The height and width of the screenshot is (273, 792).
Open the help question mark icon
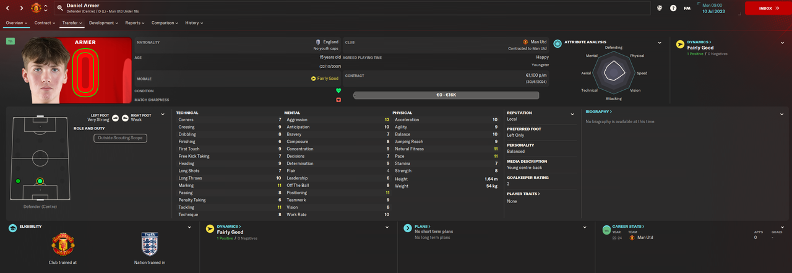click(673, 8)
